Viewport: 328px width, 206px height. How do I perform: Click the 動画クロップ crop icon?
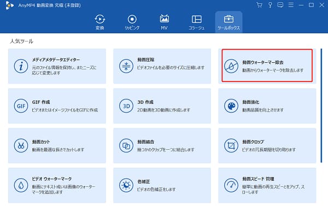point(231,145)
